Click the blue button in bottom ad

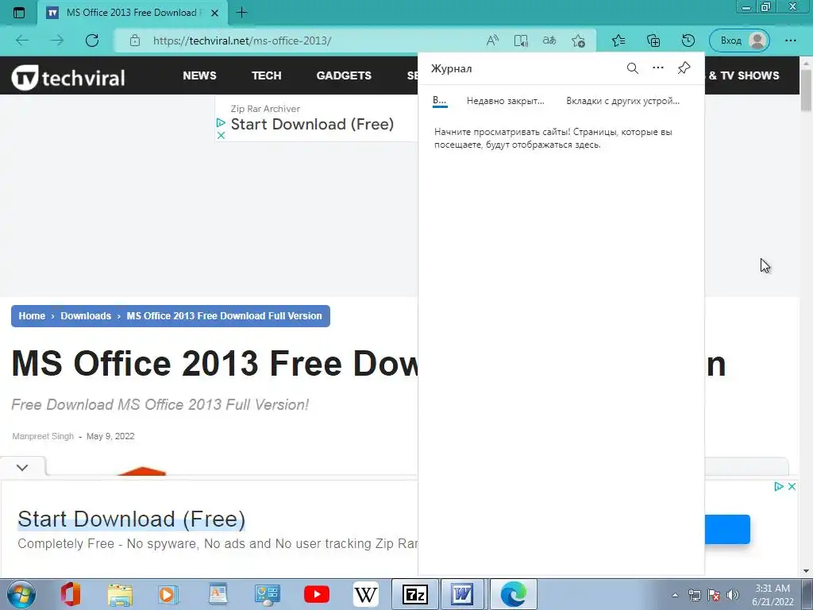click(x=727, y=529)
